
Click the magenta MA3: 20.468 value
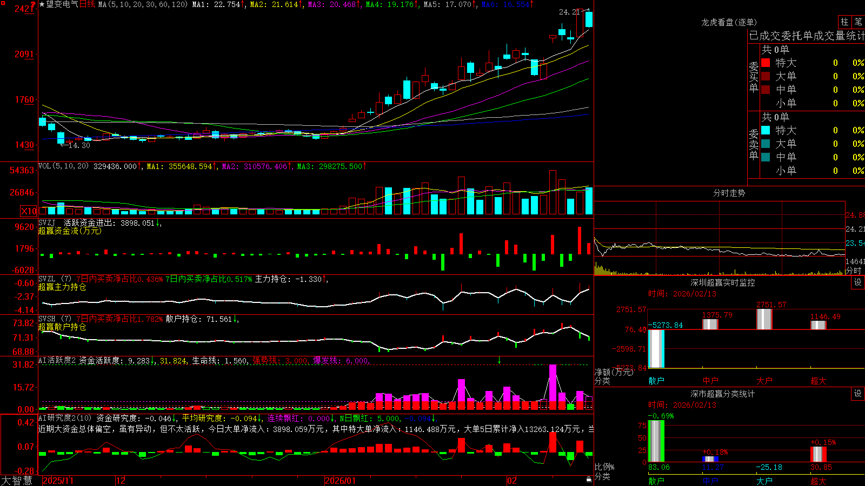point(331,4)
